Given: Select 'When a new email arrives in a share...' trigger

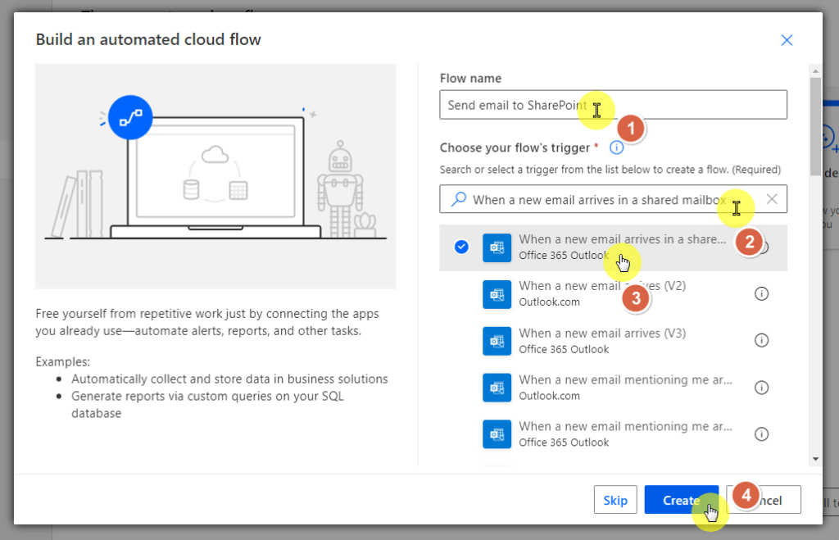Looking at the screenshot, I should 613,247.
